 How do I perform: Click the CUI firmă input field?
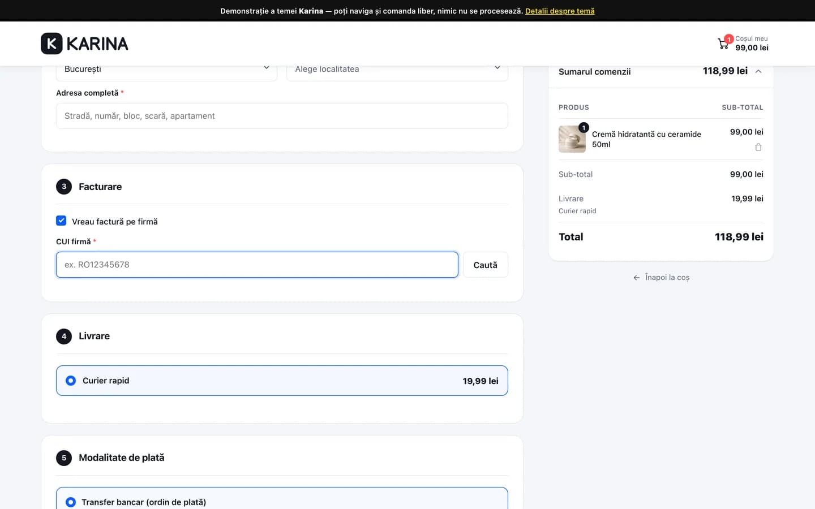257,265
